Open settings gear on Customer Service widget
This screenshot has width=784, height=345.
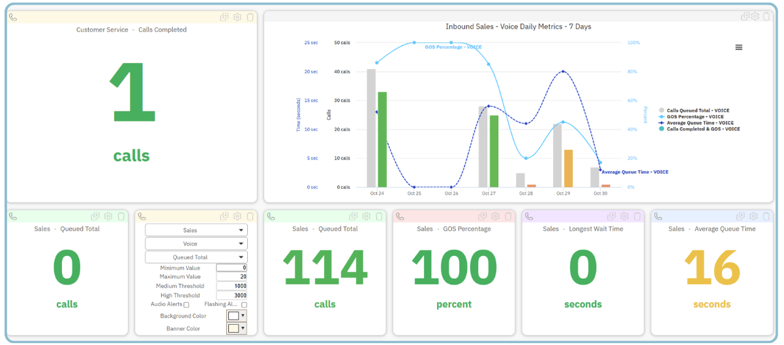pos(237,17)
